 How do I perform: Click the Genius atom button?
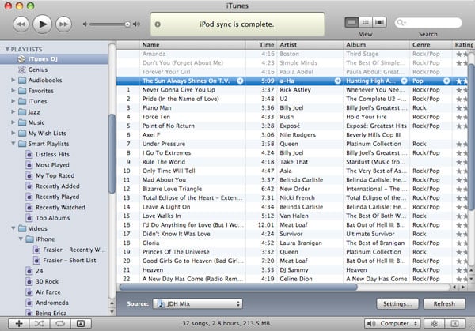(x=434, y=323)
